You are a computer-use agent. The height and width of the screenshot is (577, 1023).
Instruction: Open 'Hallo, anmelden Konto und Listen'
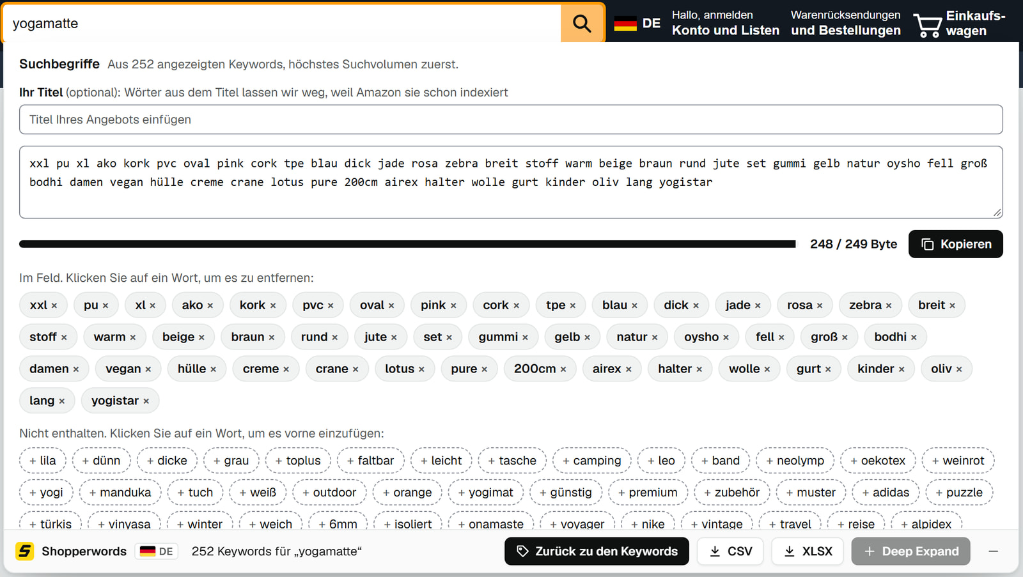tap(725, 23)
